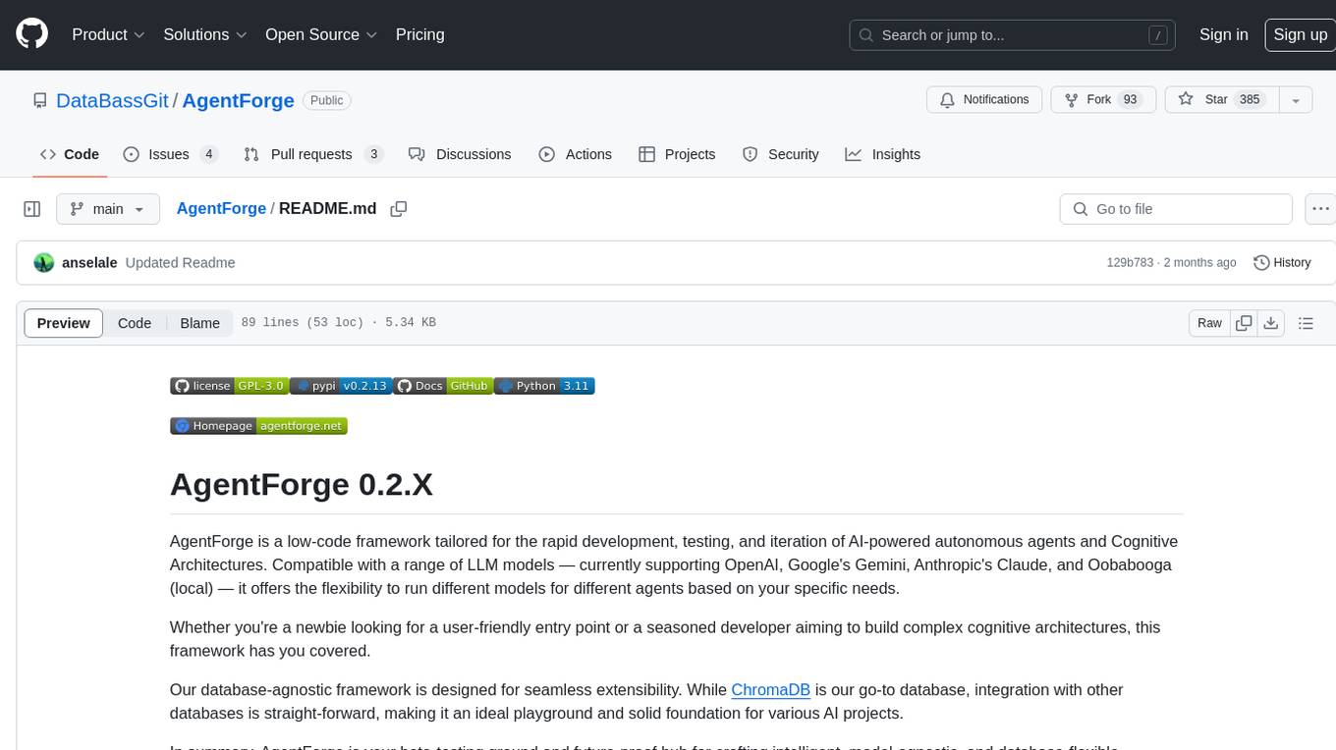Expand the Open Source menu

[321, 34]
